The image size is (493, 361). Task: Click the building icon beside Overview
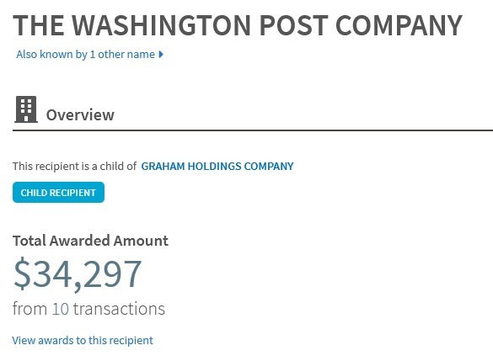pos(26,109)
